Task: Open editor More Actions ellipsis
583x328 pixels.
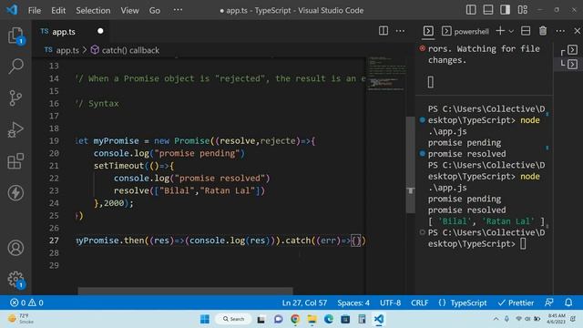Action: click(x=400, y=31)
